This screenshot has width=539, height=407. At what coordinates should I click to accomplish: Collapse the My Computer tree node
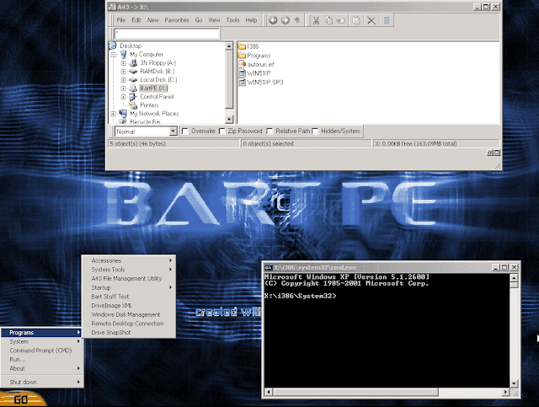click(x=114, y=55)
